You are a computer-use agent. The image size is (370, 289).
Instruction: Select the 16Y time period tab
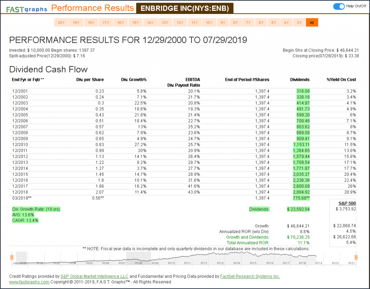click(x=121, y=23)
